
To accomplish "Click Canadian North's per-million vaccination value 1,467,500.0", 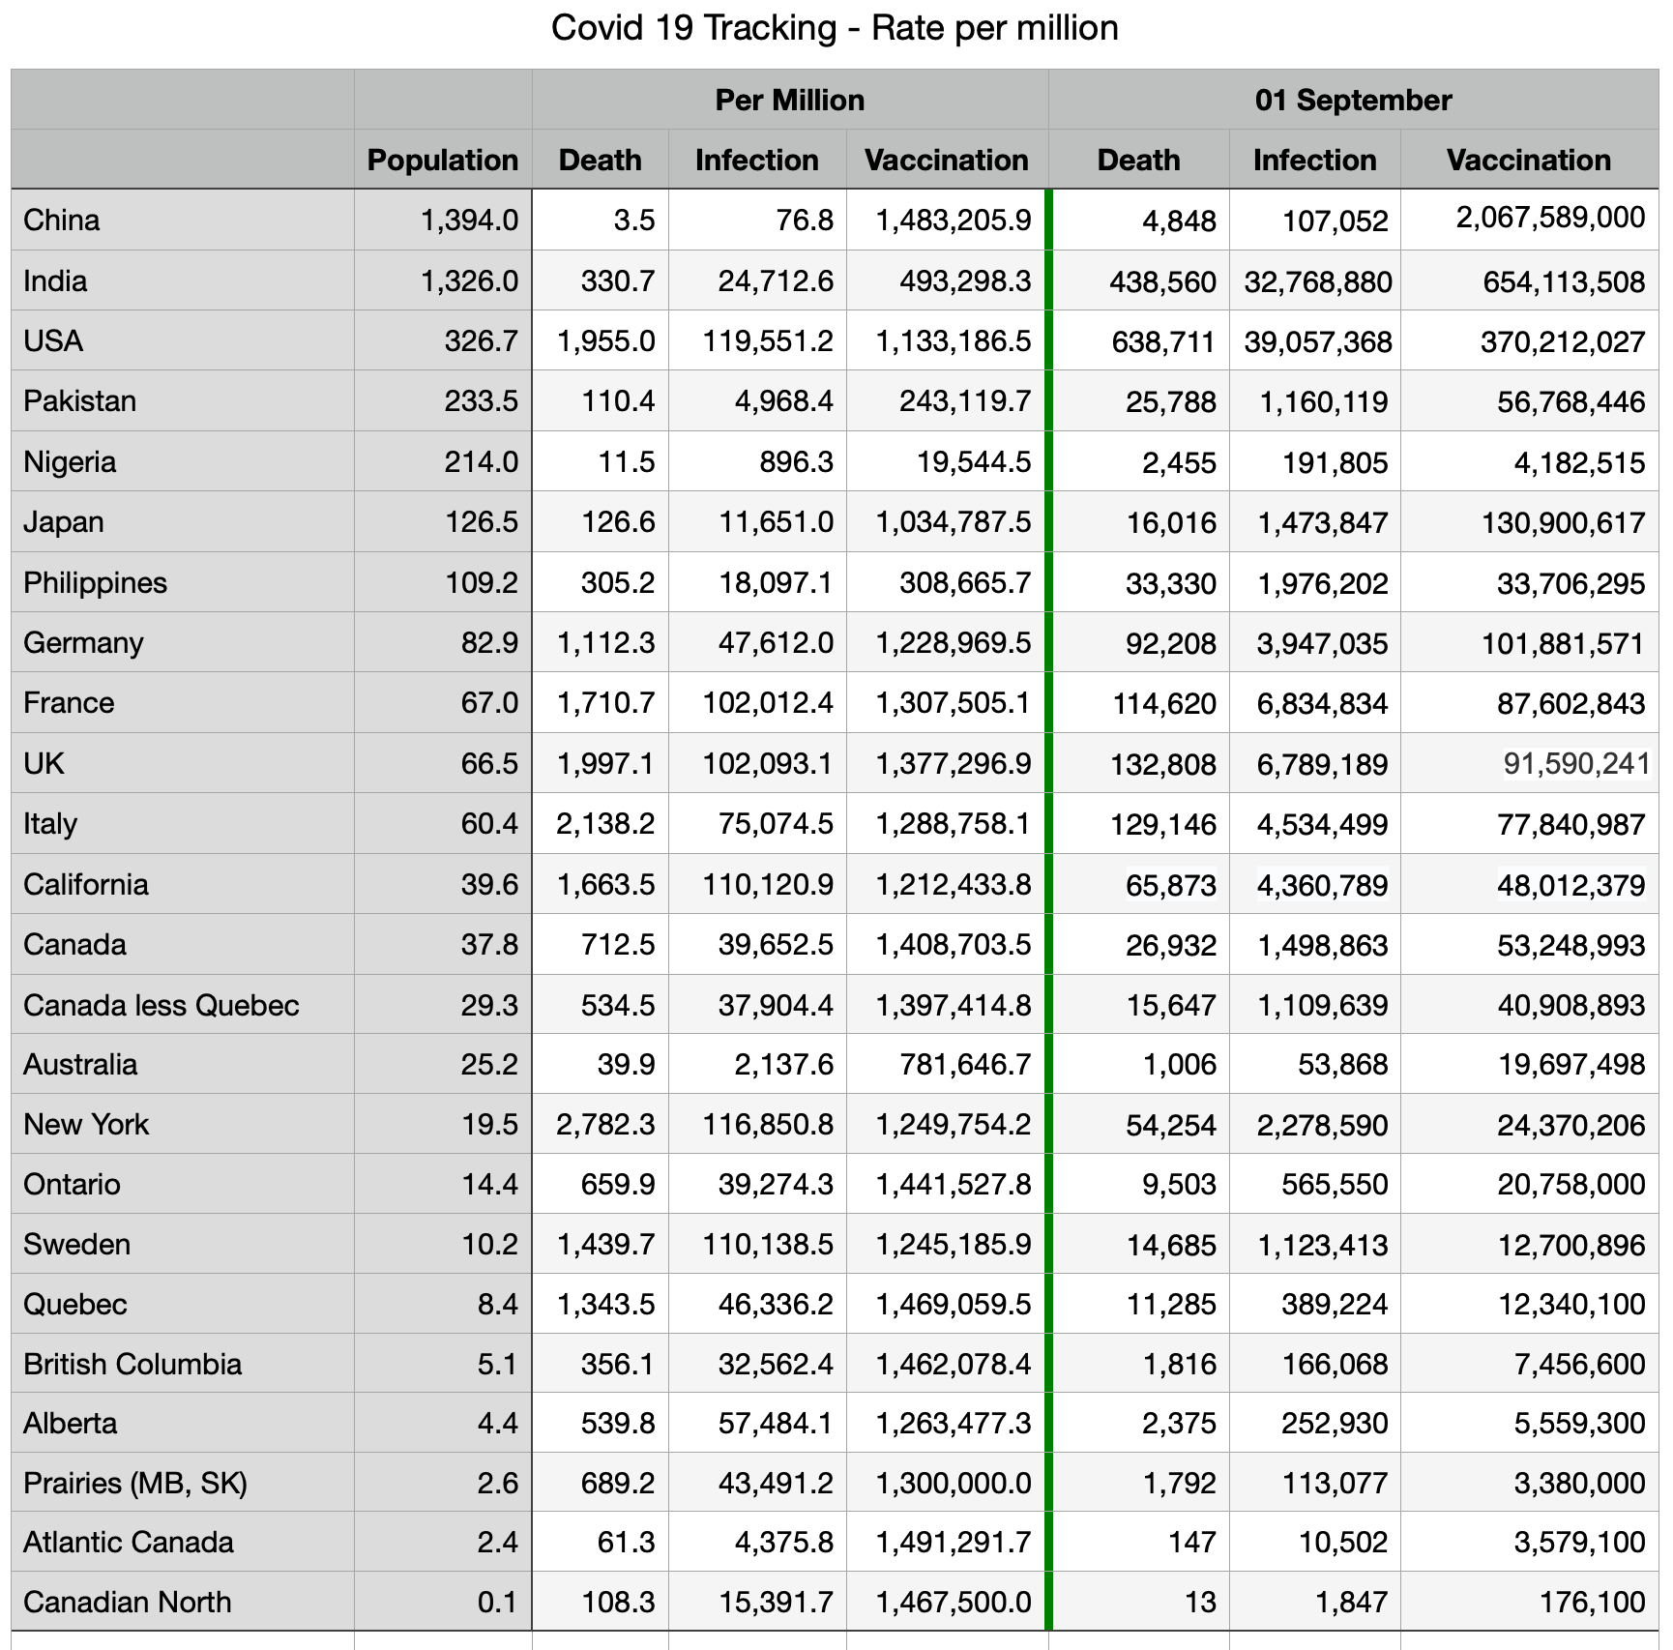I will (953, 1603).
